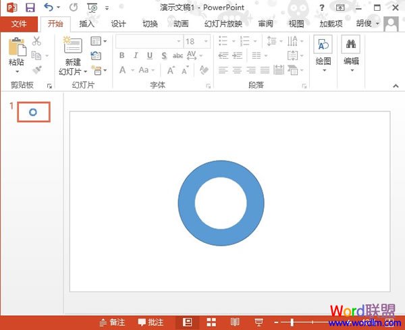Toggle Align Left paragraph

(223, 70)
